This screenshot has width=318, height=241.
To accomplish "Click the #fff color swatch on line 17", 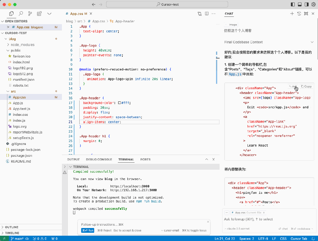I will pyautogui.click(x=119, y=103).
